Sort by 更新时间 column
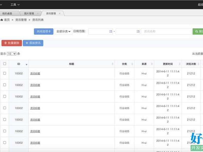This screenshot has height=152, width=203. coord(168,64)
